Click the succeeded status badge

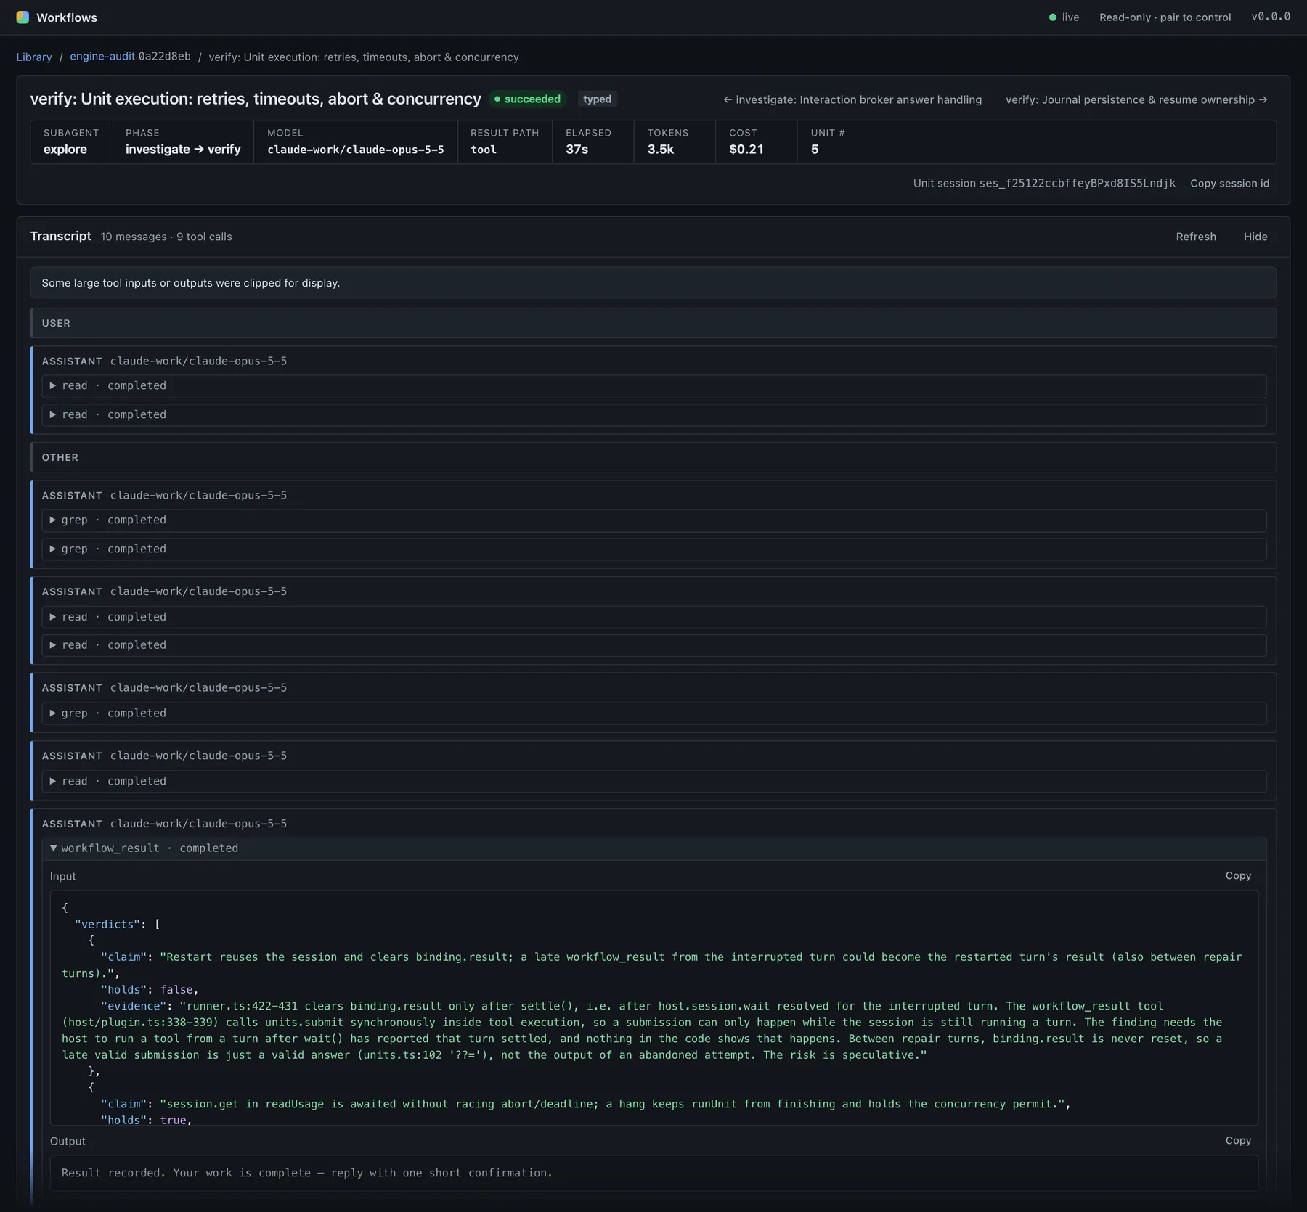pos(527,99)
